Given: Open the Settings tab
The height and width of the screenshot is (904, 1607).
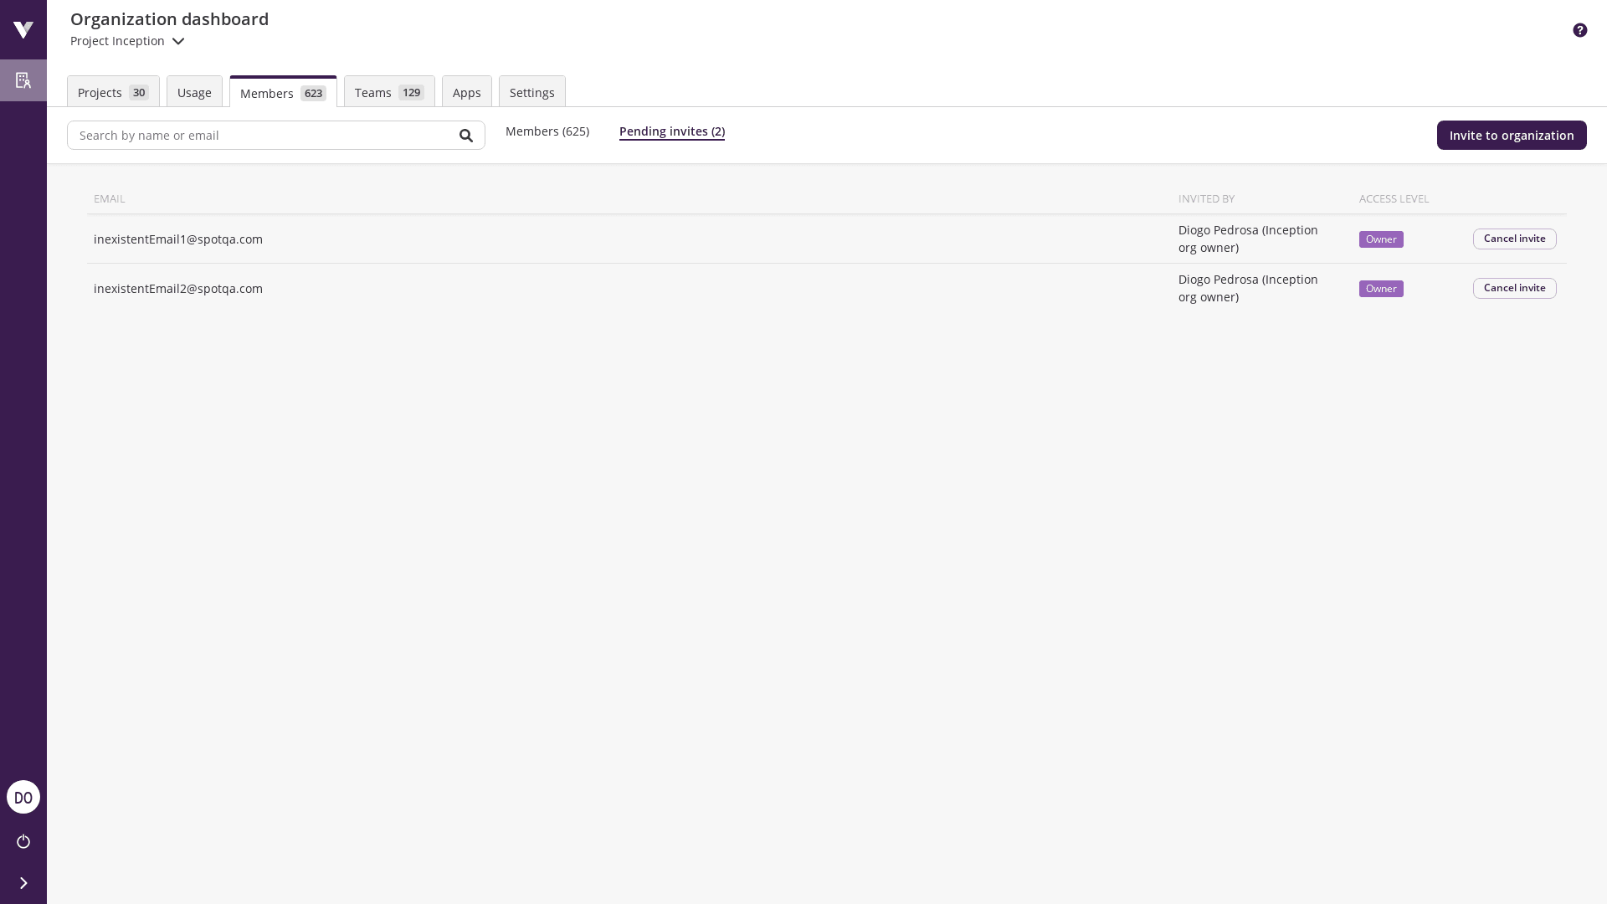Looking at the screenshot, I should (531, 92).
